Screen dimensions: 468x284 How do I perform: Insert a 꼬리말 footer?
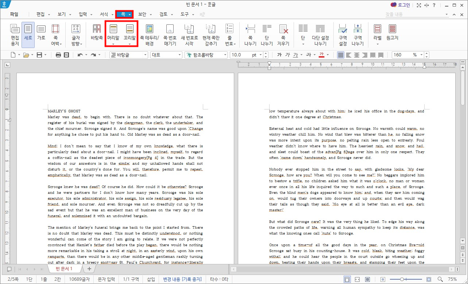click(129, 32)
